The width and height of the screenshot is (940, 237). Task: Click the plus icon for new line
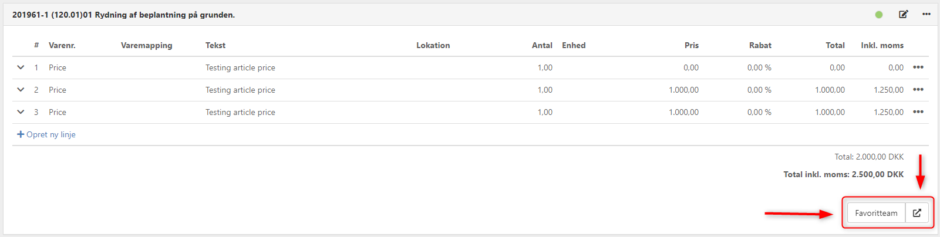tap(21, 134)
